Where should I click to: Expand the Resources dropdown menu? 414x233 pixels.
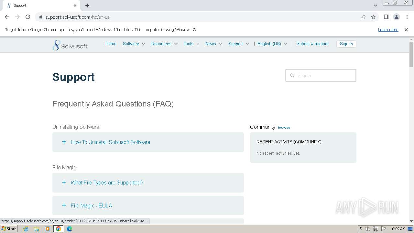(164, 44)
